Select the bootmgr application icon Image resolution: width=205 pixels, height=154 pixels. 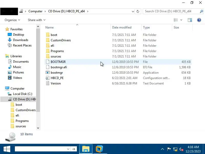pyautogui.click(x=48, y=72)
